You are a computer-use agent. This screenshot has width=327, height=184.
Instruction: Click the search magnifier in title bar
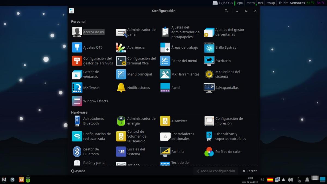tap(226, 11)
